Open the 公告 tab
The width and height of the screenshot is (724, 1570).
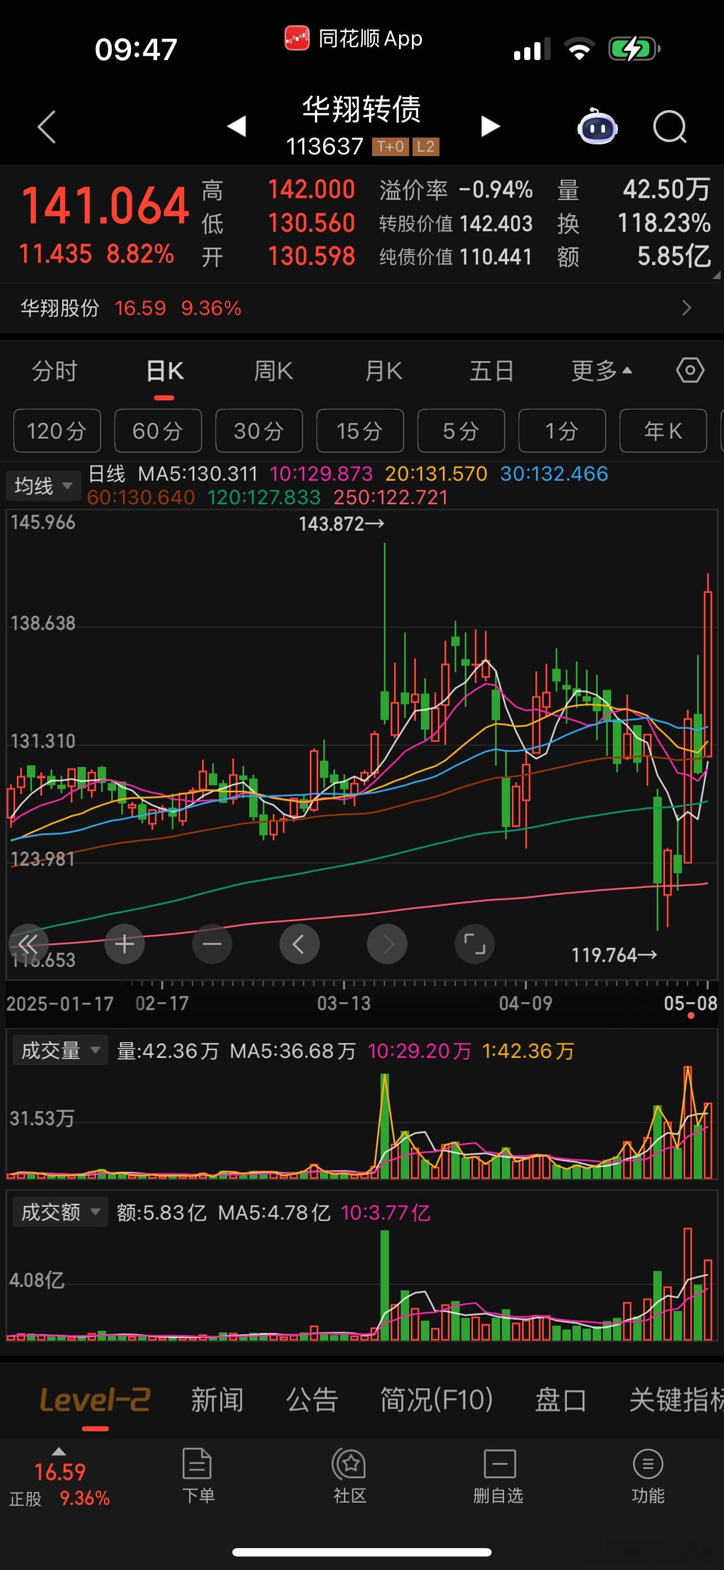click(x=312, y=1399)
